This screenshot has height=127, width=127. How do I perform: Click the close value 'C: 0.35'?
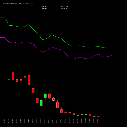(44, 7)
